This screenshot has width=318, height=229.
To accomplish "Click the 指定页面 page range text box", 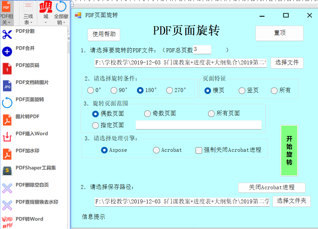I will (x=199, y=125).
